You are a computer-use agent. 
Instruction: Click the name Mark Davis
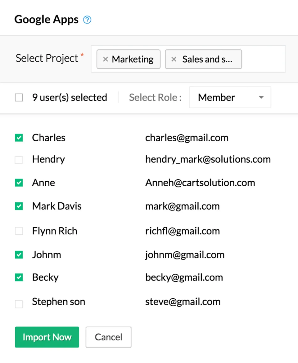coord(57,206)
